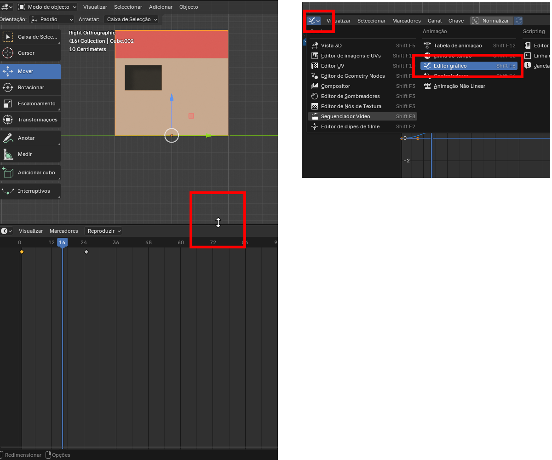Choose Editor de Geometry Nodes

pos(362,76)
